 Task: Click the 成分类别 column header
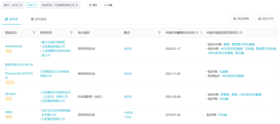[x=83, y=33]
